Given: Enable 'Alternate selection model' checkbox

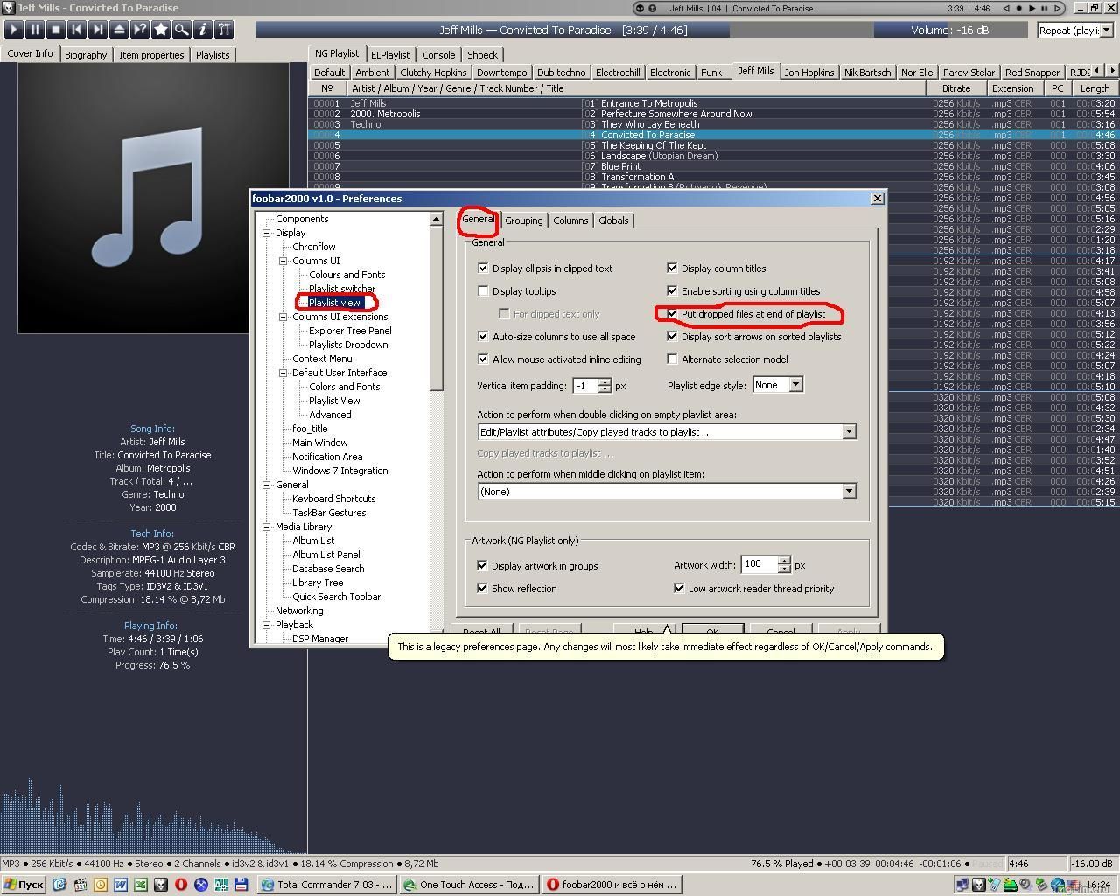Looking at the screenshot, I should coord(672,360).
